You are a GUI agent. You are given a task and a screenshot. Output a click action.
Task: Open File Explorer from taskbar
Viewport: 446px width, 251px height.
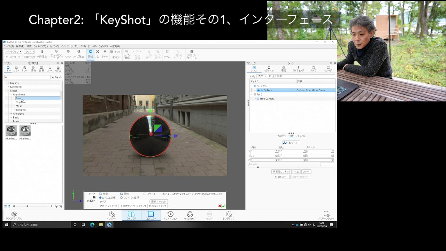coord(101,225)
